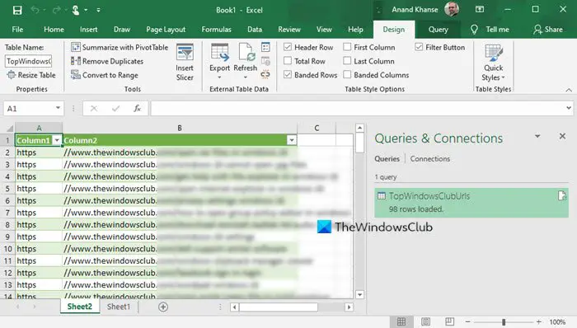This screenshot has width=577, height=328.
Task: Click the Save icon in title bar
Action: [17, 10]
